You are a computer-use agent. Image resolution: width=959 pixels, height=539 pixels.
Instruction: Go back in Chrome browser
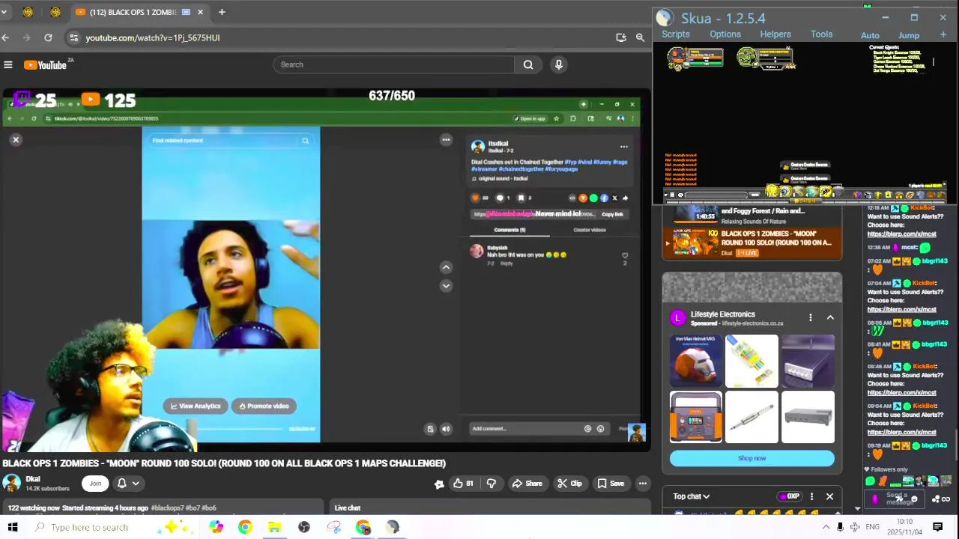(5, 37)
